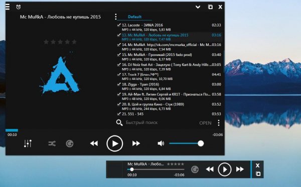Select track 20. В. Цой и группа Кино - Стук
The image size is (301, 187).
pos(153,104)
